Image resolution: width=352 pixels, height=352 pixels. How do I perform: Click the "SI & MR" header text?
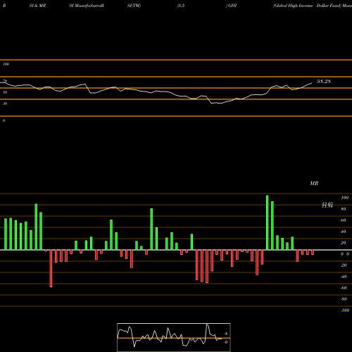click(x=37, y=6)
